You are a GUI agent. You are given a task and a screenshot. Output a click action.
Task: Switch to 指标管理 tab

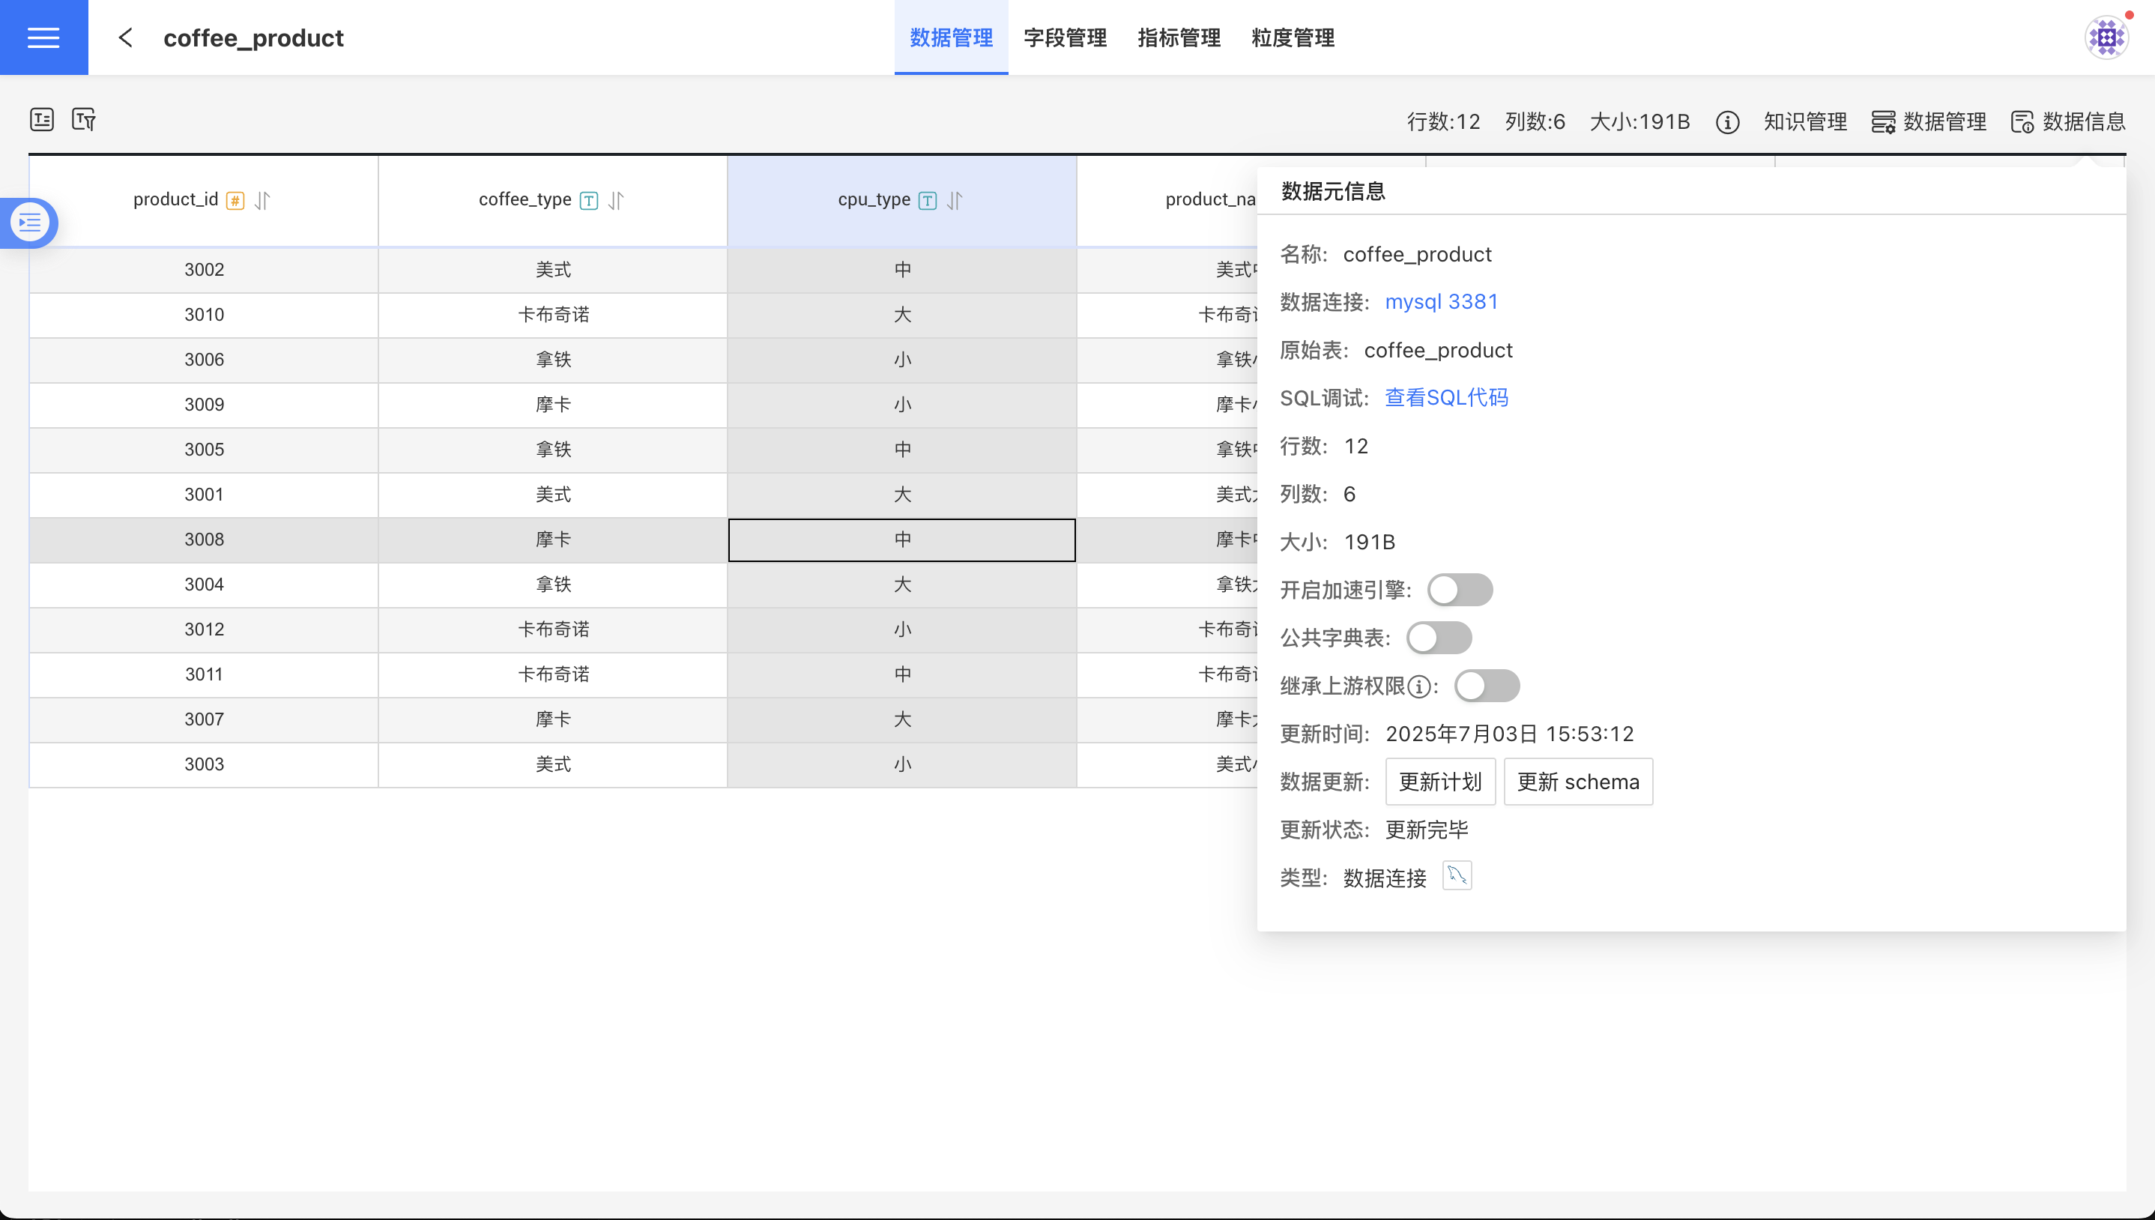(1179, 37)
